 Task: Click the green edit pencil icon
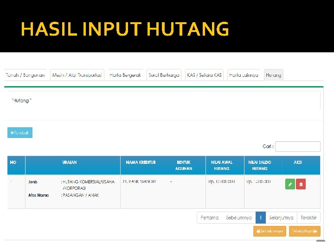click(290, 184)
